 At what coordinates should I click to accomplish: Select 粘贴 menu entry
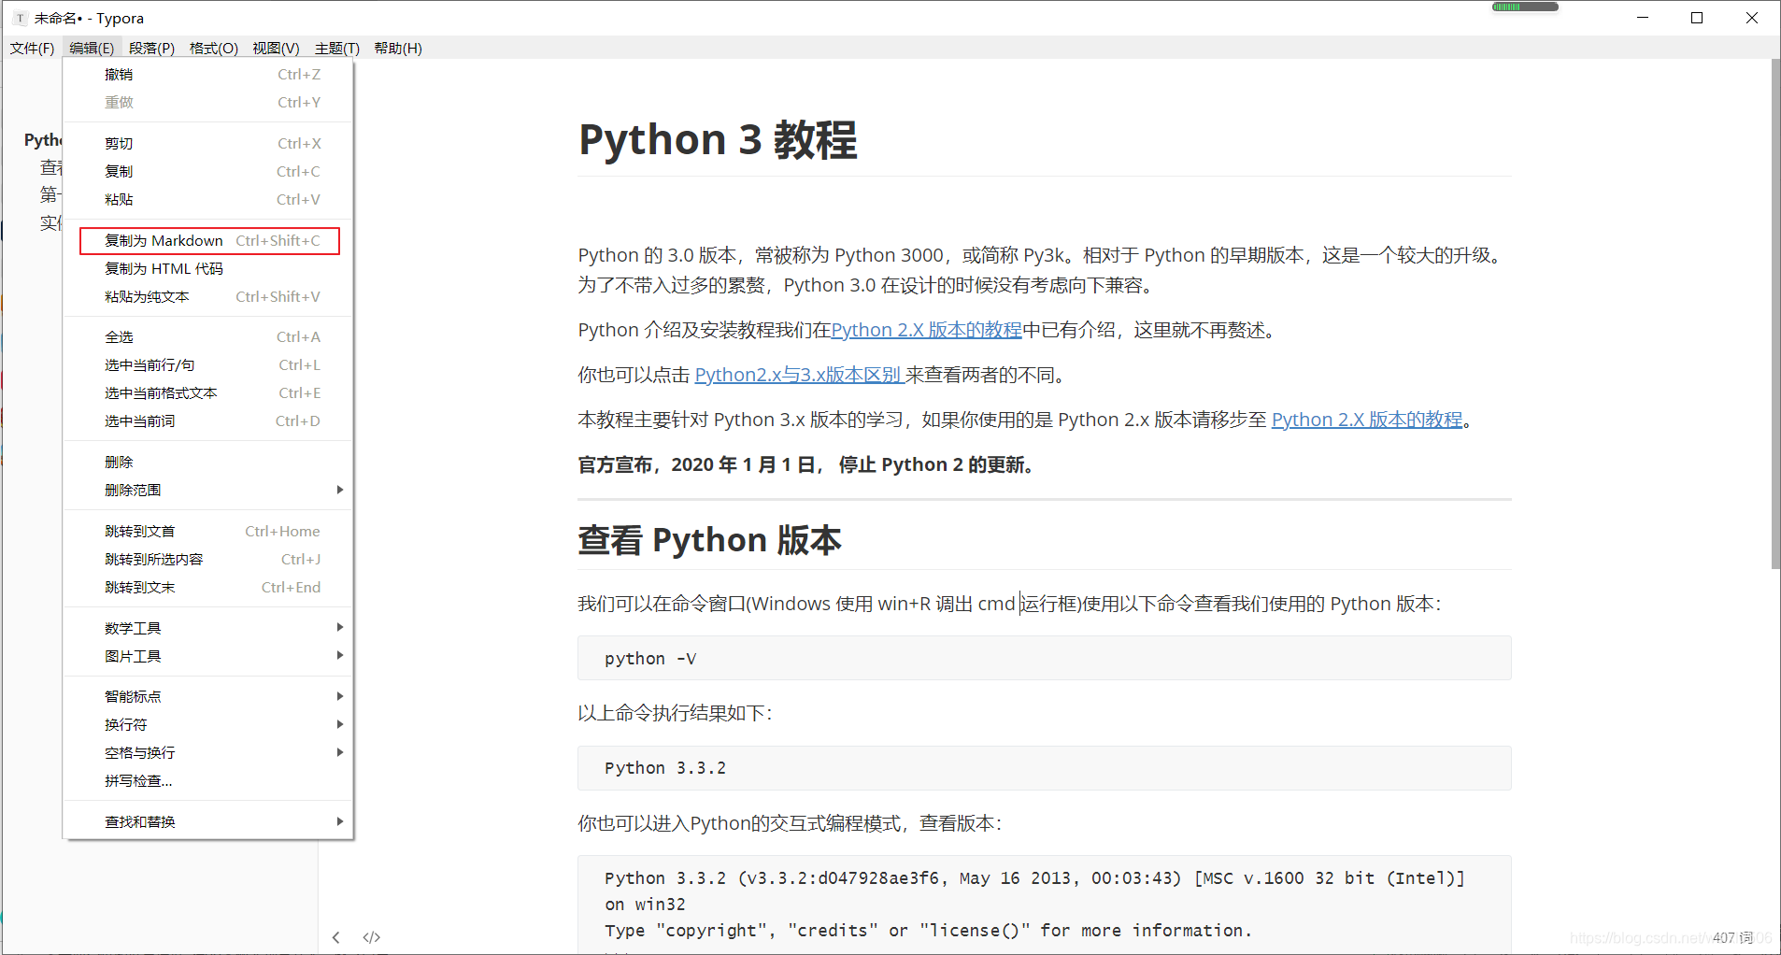pyautogui.click(x=208, y=199)
